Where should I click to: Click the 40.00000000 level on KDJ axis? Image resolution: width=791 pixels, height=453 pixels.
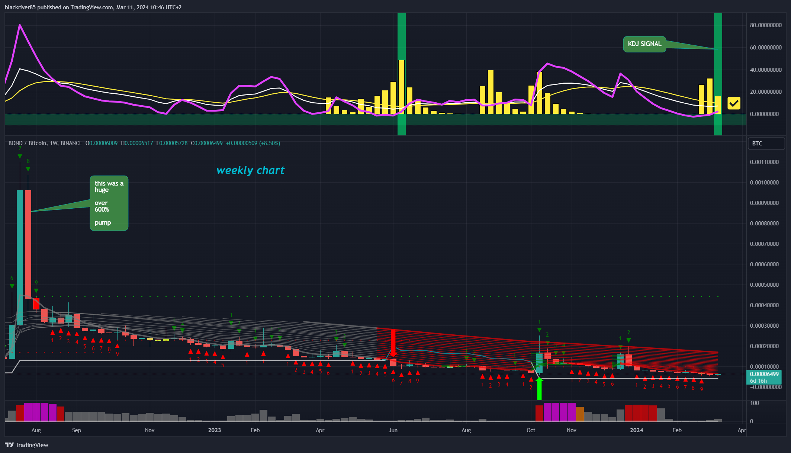point(766,70)
